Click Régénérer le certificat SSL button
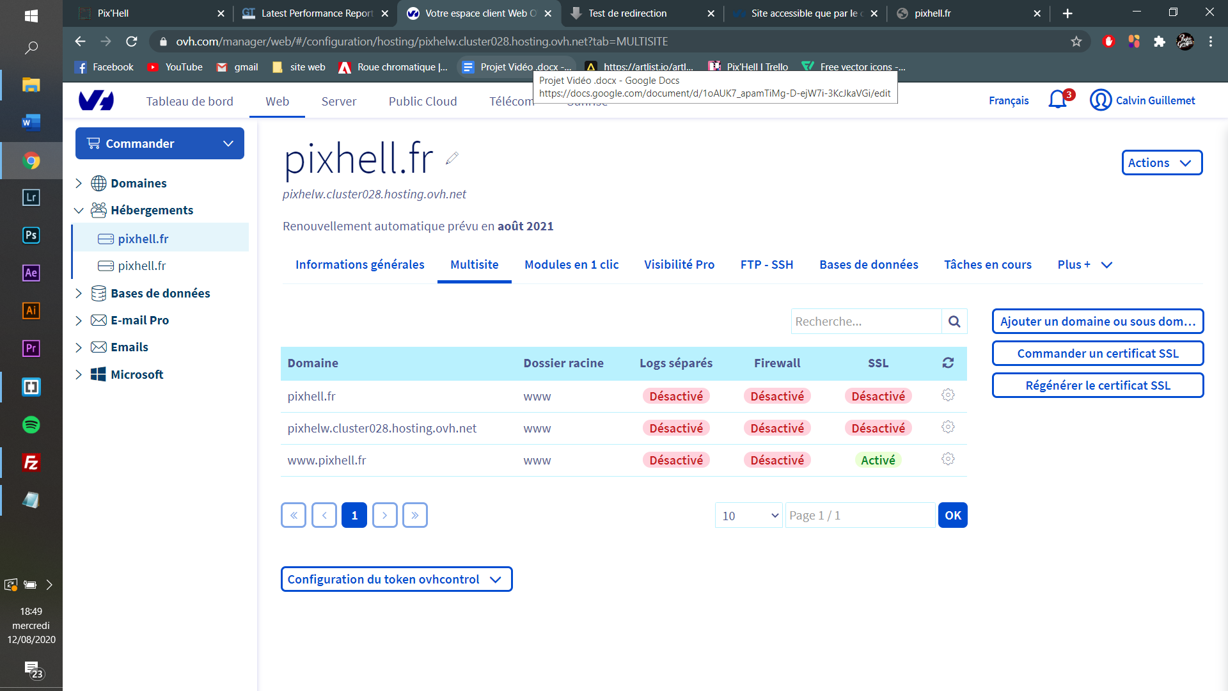 [x=1098, y=385]
